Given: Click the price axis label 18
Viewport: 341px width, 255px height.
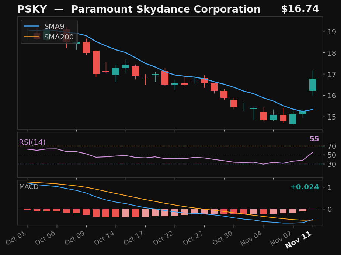Looking at the screenshot, I should [x=332, y=53].
